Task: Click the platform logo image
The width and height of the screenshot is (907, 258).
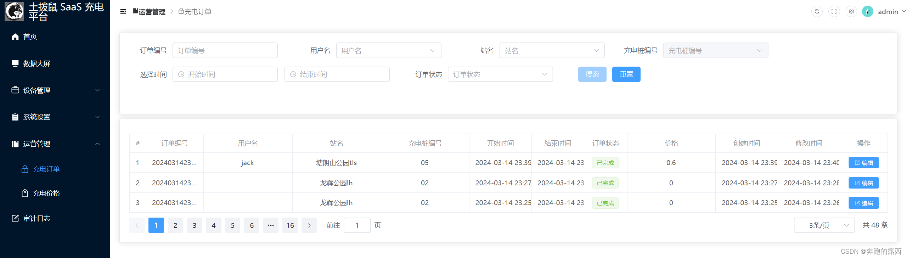Action: (x=14, y=11)
